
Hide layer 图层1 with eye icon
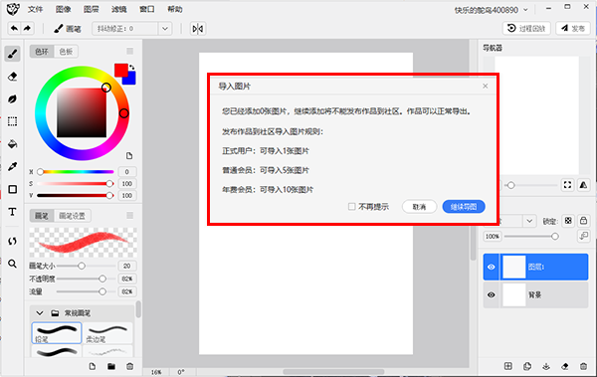(x=492, y=267)
